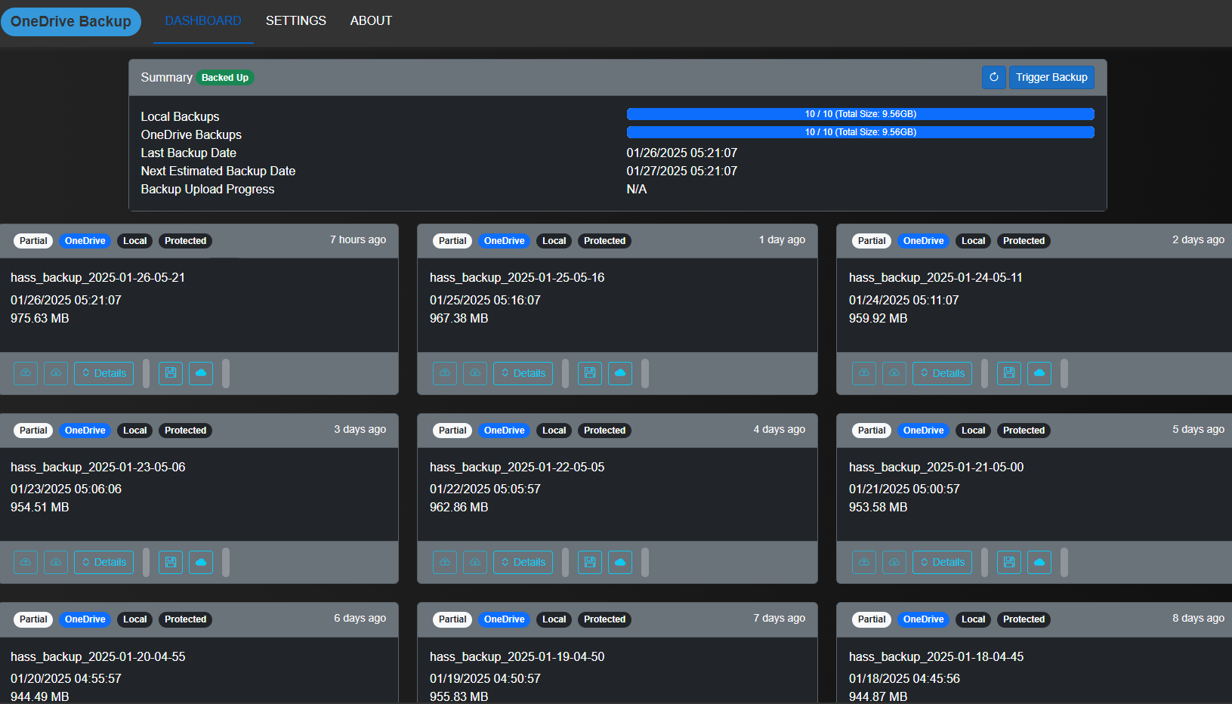
Task: Click upload-to-cloud icon on hass_backup_2025-01-21-05-00 card
Action: click(864, 562)
